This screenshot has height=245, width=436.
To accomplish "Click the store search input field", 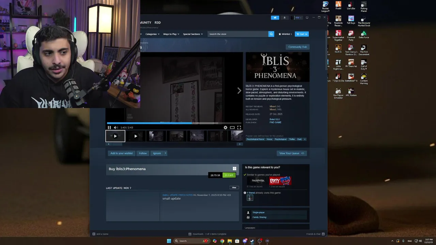I will pos(238,34).
